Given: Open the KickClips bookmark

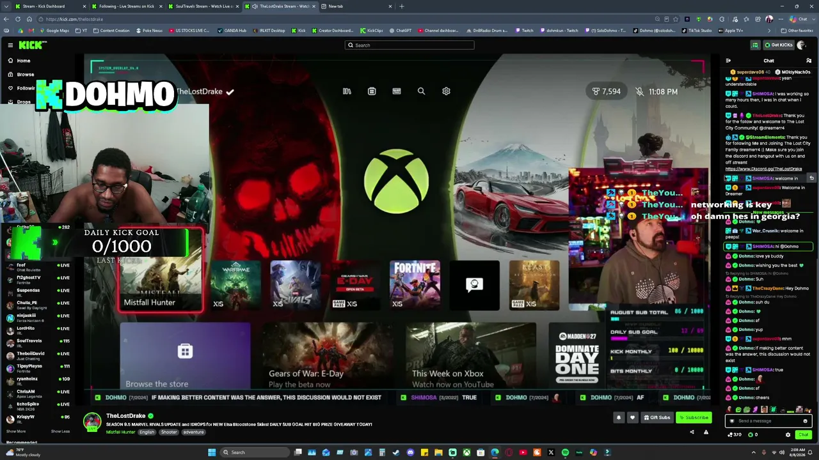Looking at the screenshot, I should coord(371,31).
